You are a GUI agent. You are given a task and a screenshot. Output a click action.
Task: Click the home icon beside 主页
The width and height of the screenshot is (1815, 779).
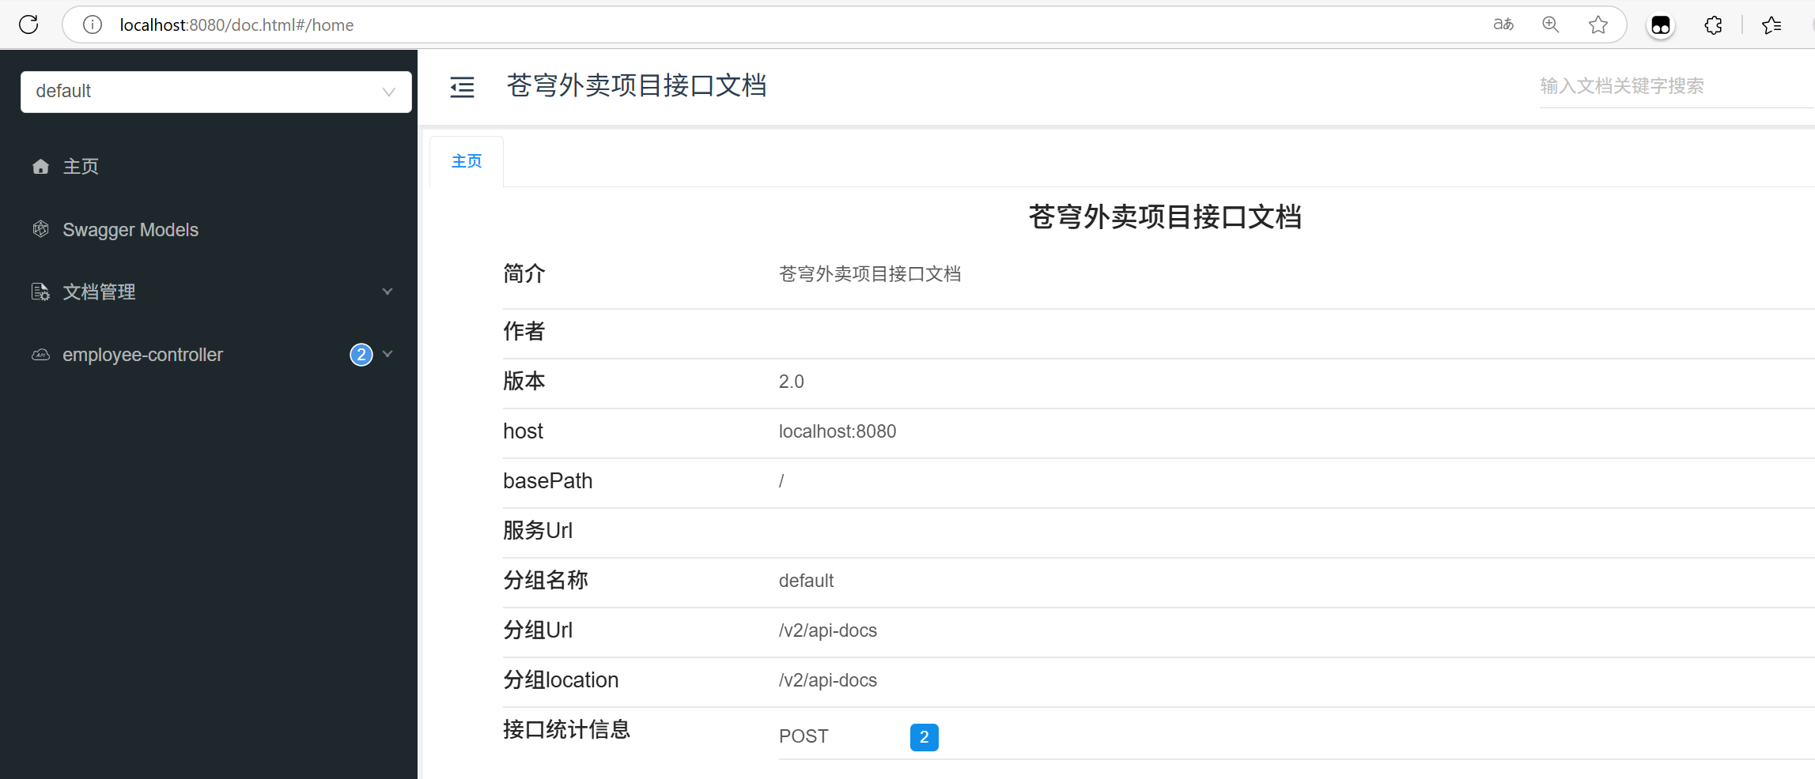pos(41,166)
